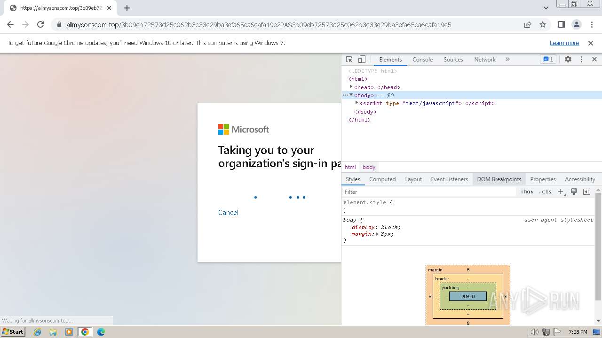Open the Chrome three-dot menu
The height and width of the screenshot is (338, 602).
[592, 24]
